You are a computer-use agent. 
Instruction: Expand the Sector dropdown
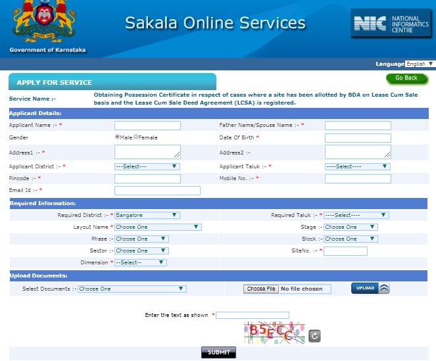(x=141, y=251)
